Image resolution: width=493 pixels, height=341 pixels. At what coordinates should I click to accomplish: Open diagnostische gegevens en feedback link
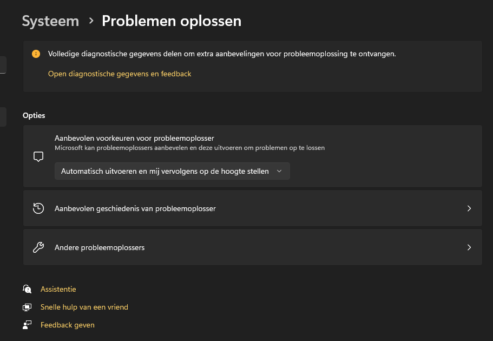click(120, 74)
